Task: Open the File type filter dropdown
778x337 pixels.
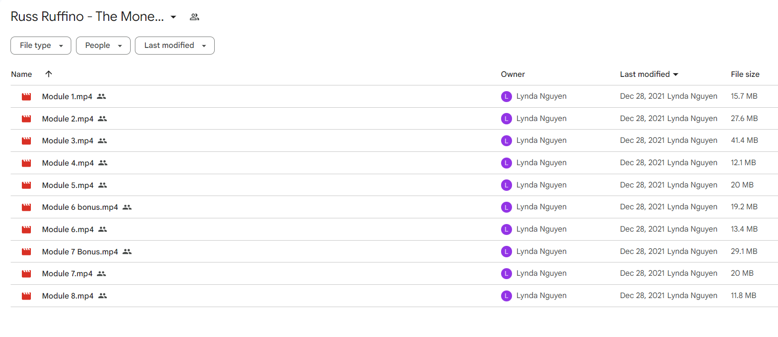Action: pyautogui.click(x=41, y=46)
